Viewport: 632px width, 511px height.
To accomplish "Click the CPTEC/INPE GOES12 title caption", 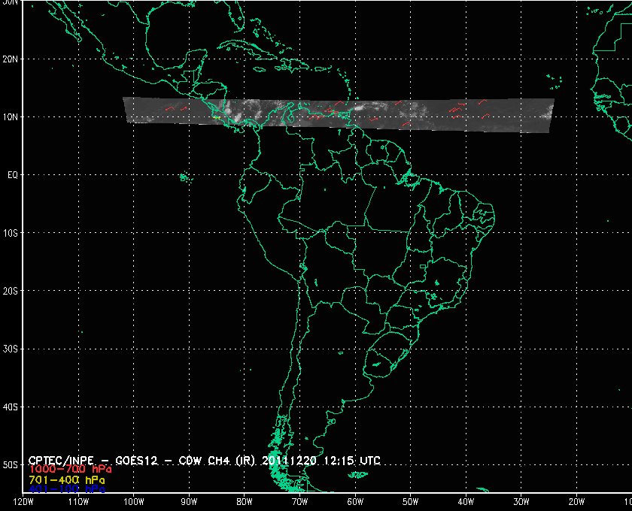I will [x=205, y=460].
